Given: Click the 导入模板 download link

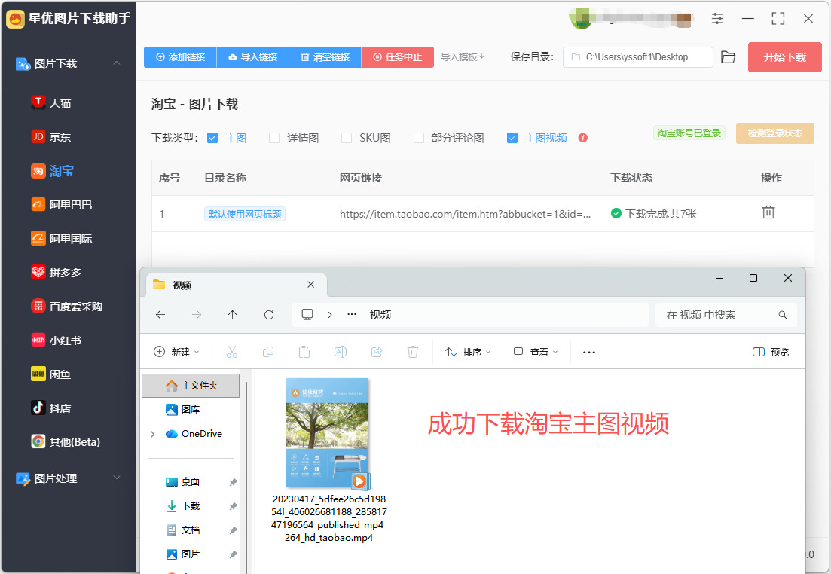Looking at the screenshot, I should pos(463,56).
